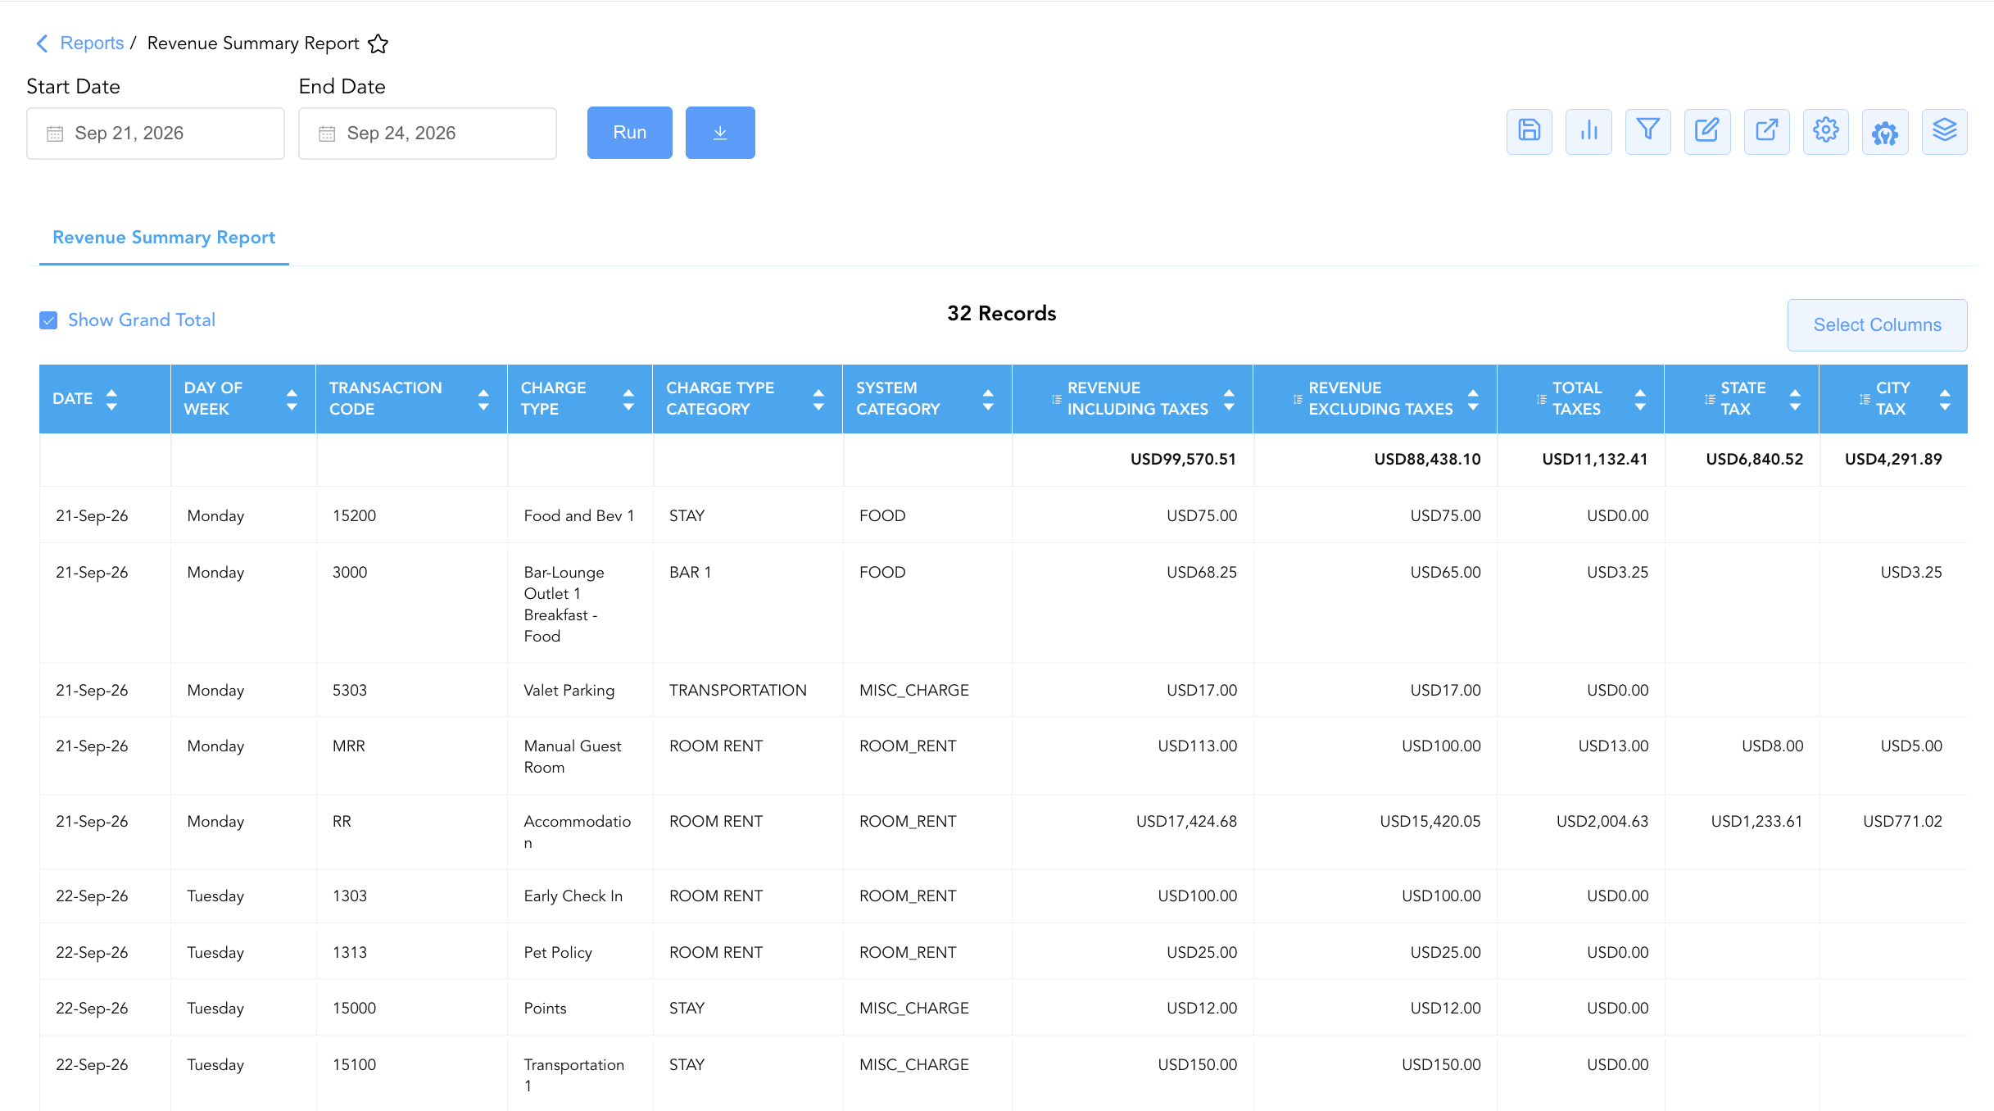The width and height of the screenshot is (1994, 1111).
Task: Click the download arrow button
Action: (720, 133)
